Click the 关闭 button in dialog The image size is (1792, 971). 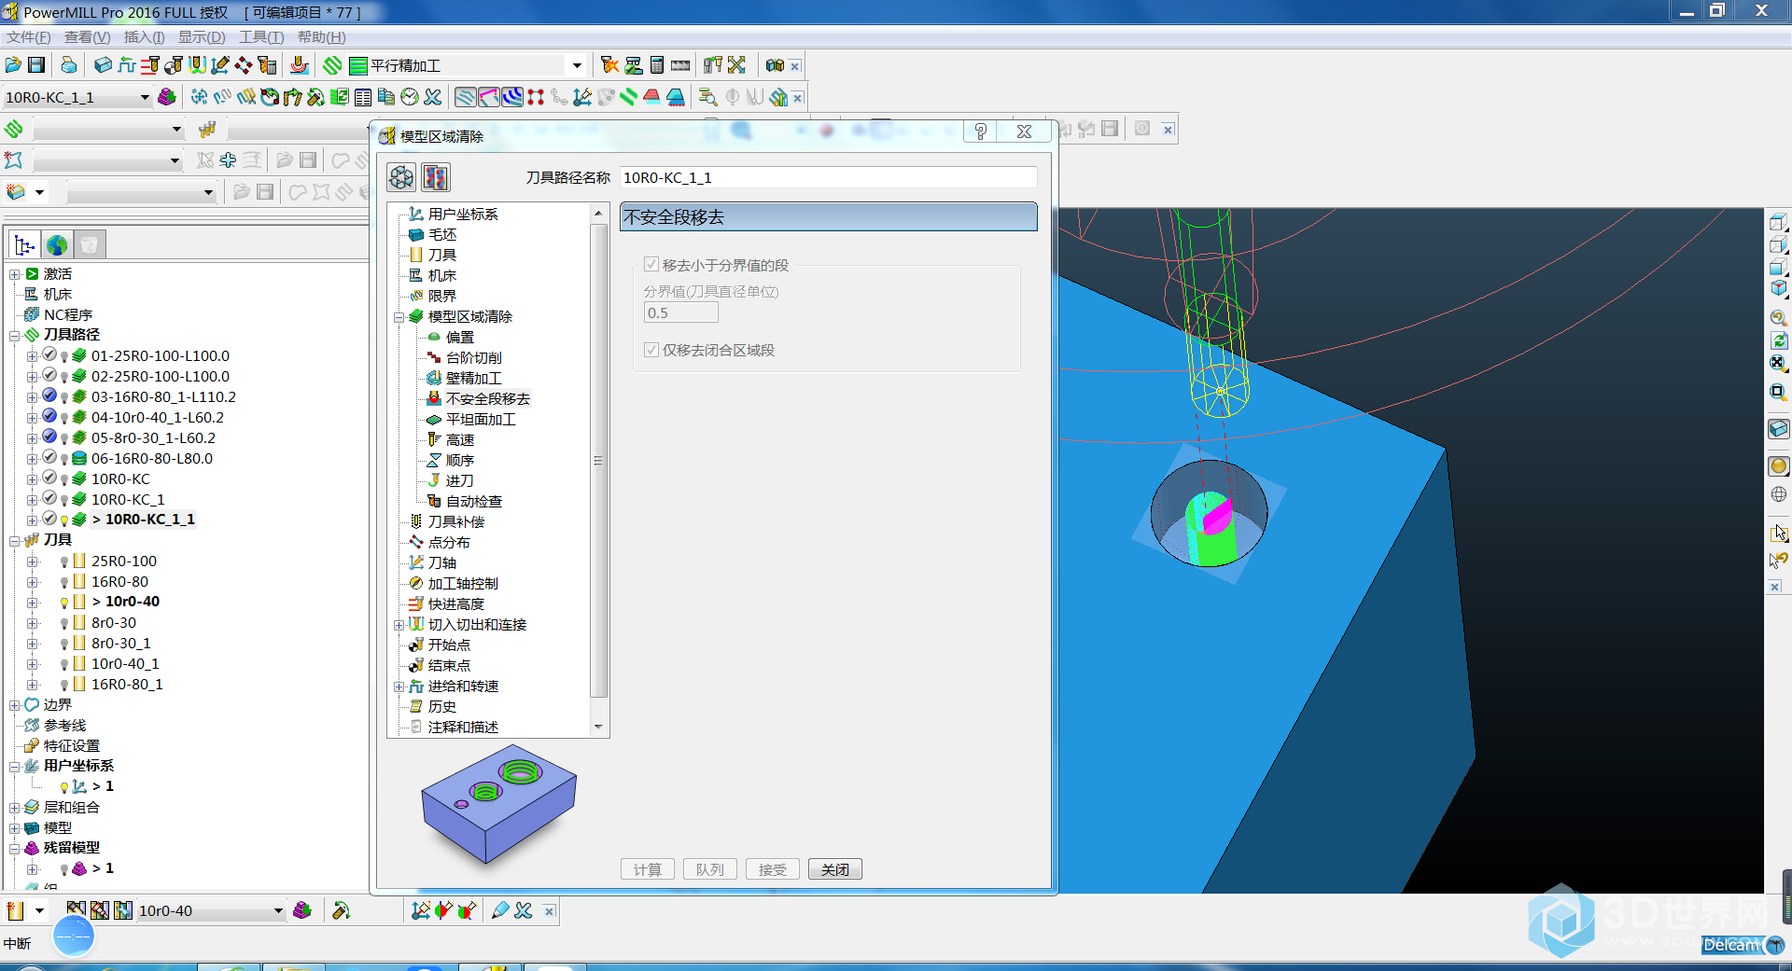click(834, 869)
